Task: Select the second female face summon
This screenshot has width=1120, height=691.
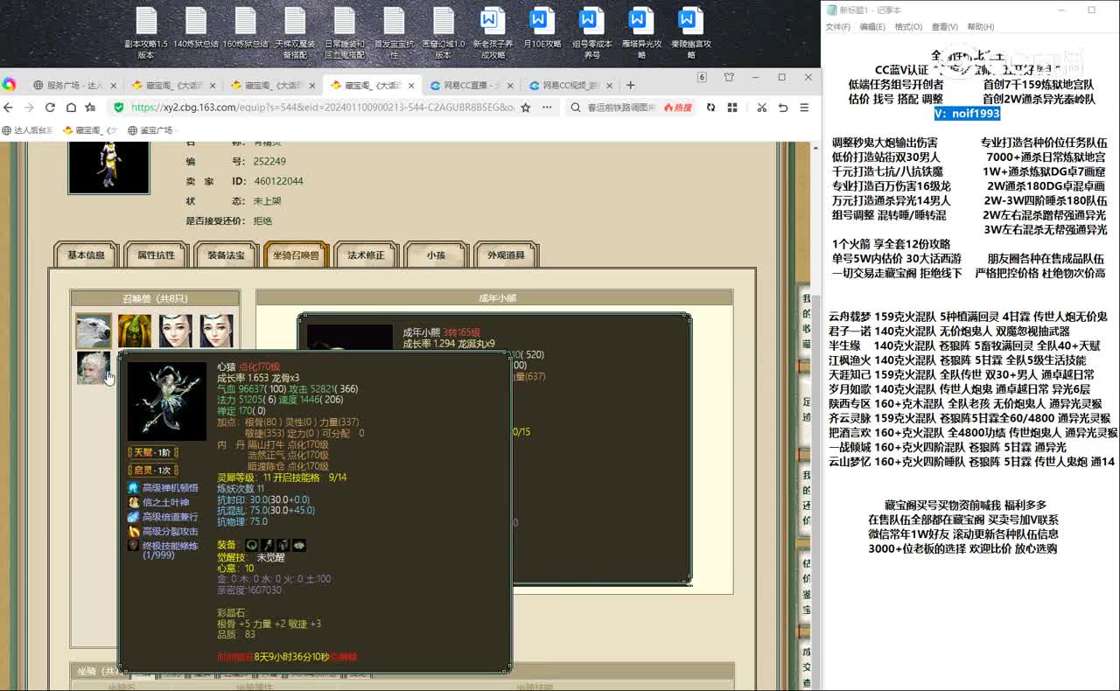Action: [x=216, y=332]
